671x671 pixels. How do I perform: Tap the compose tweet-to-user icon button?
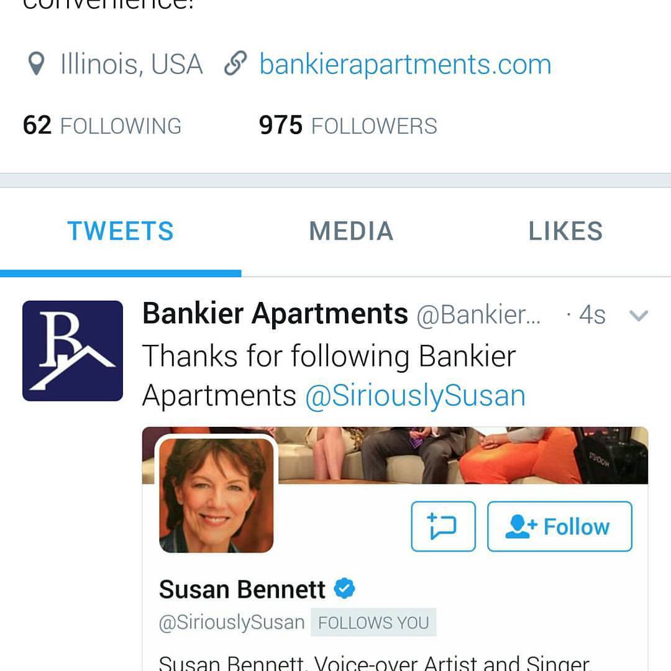[444, 526]
